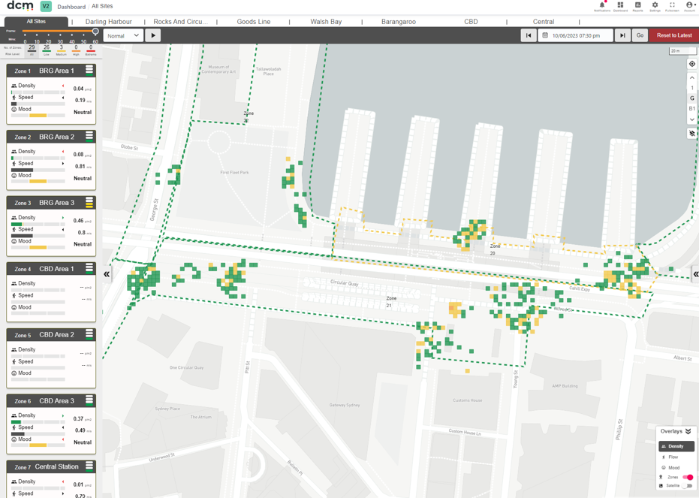
Task: Skip to the next frame button
Action: point(622,35)
